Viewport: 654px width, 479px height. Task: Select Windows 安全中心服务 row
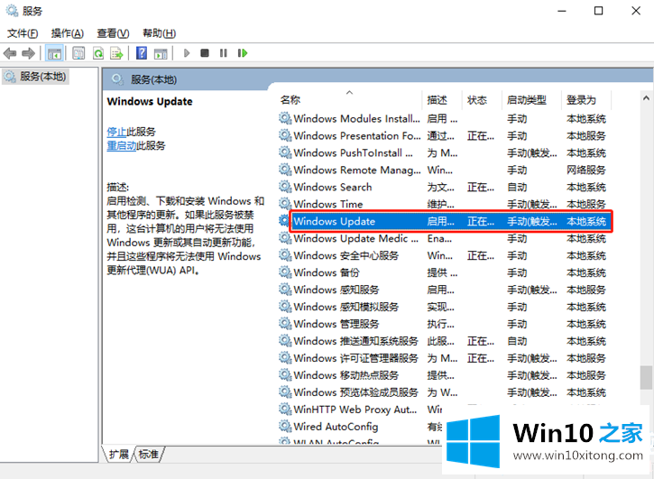(x=444, y=255)
